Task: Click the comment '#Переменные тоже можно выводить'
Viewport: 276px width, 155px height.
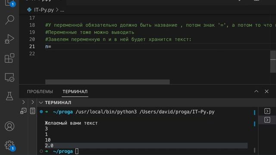Action: click(90, 32)
